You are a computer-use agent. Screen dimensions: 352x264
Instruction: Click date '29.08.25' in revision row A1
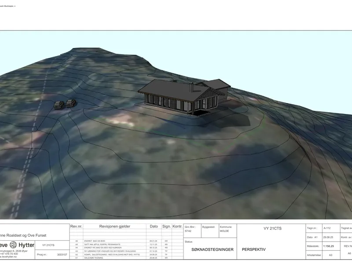pos(154,258)
